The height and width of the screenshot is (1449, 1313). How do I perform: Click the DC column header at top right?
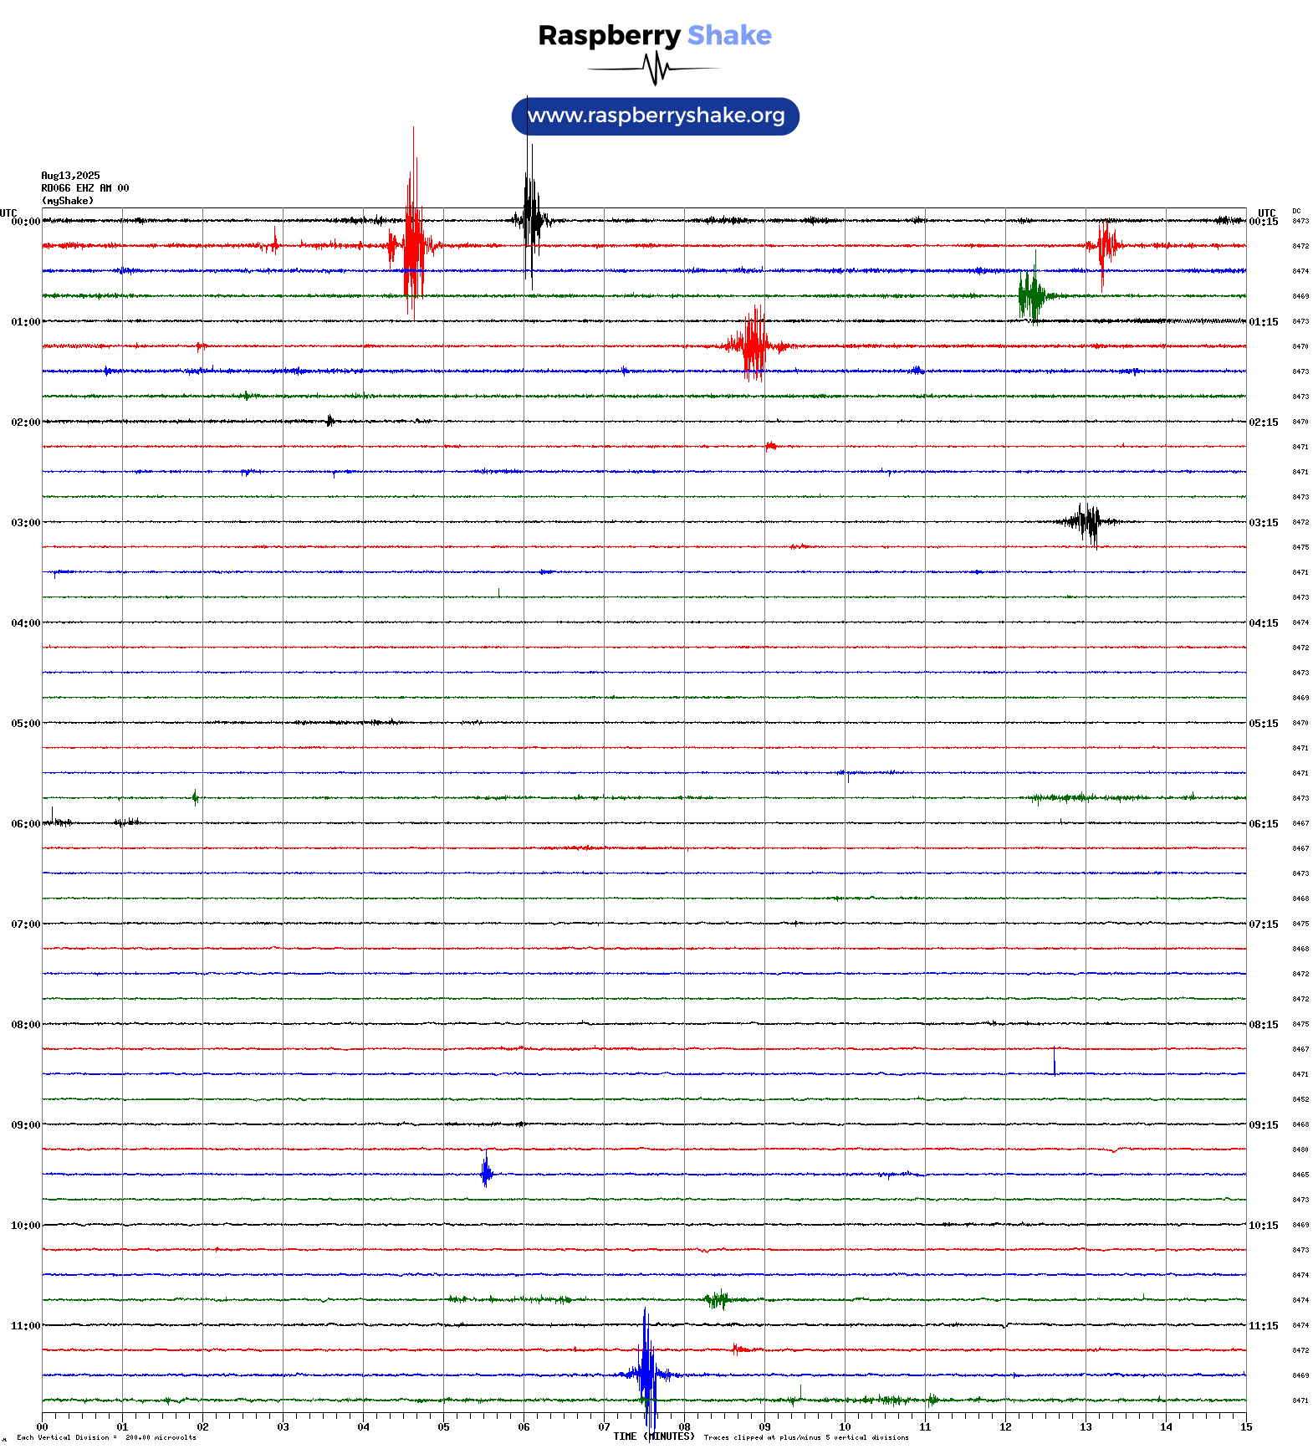(x=1296, y=211)
